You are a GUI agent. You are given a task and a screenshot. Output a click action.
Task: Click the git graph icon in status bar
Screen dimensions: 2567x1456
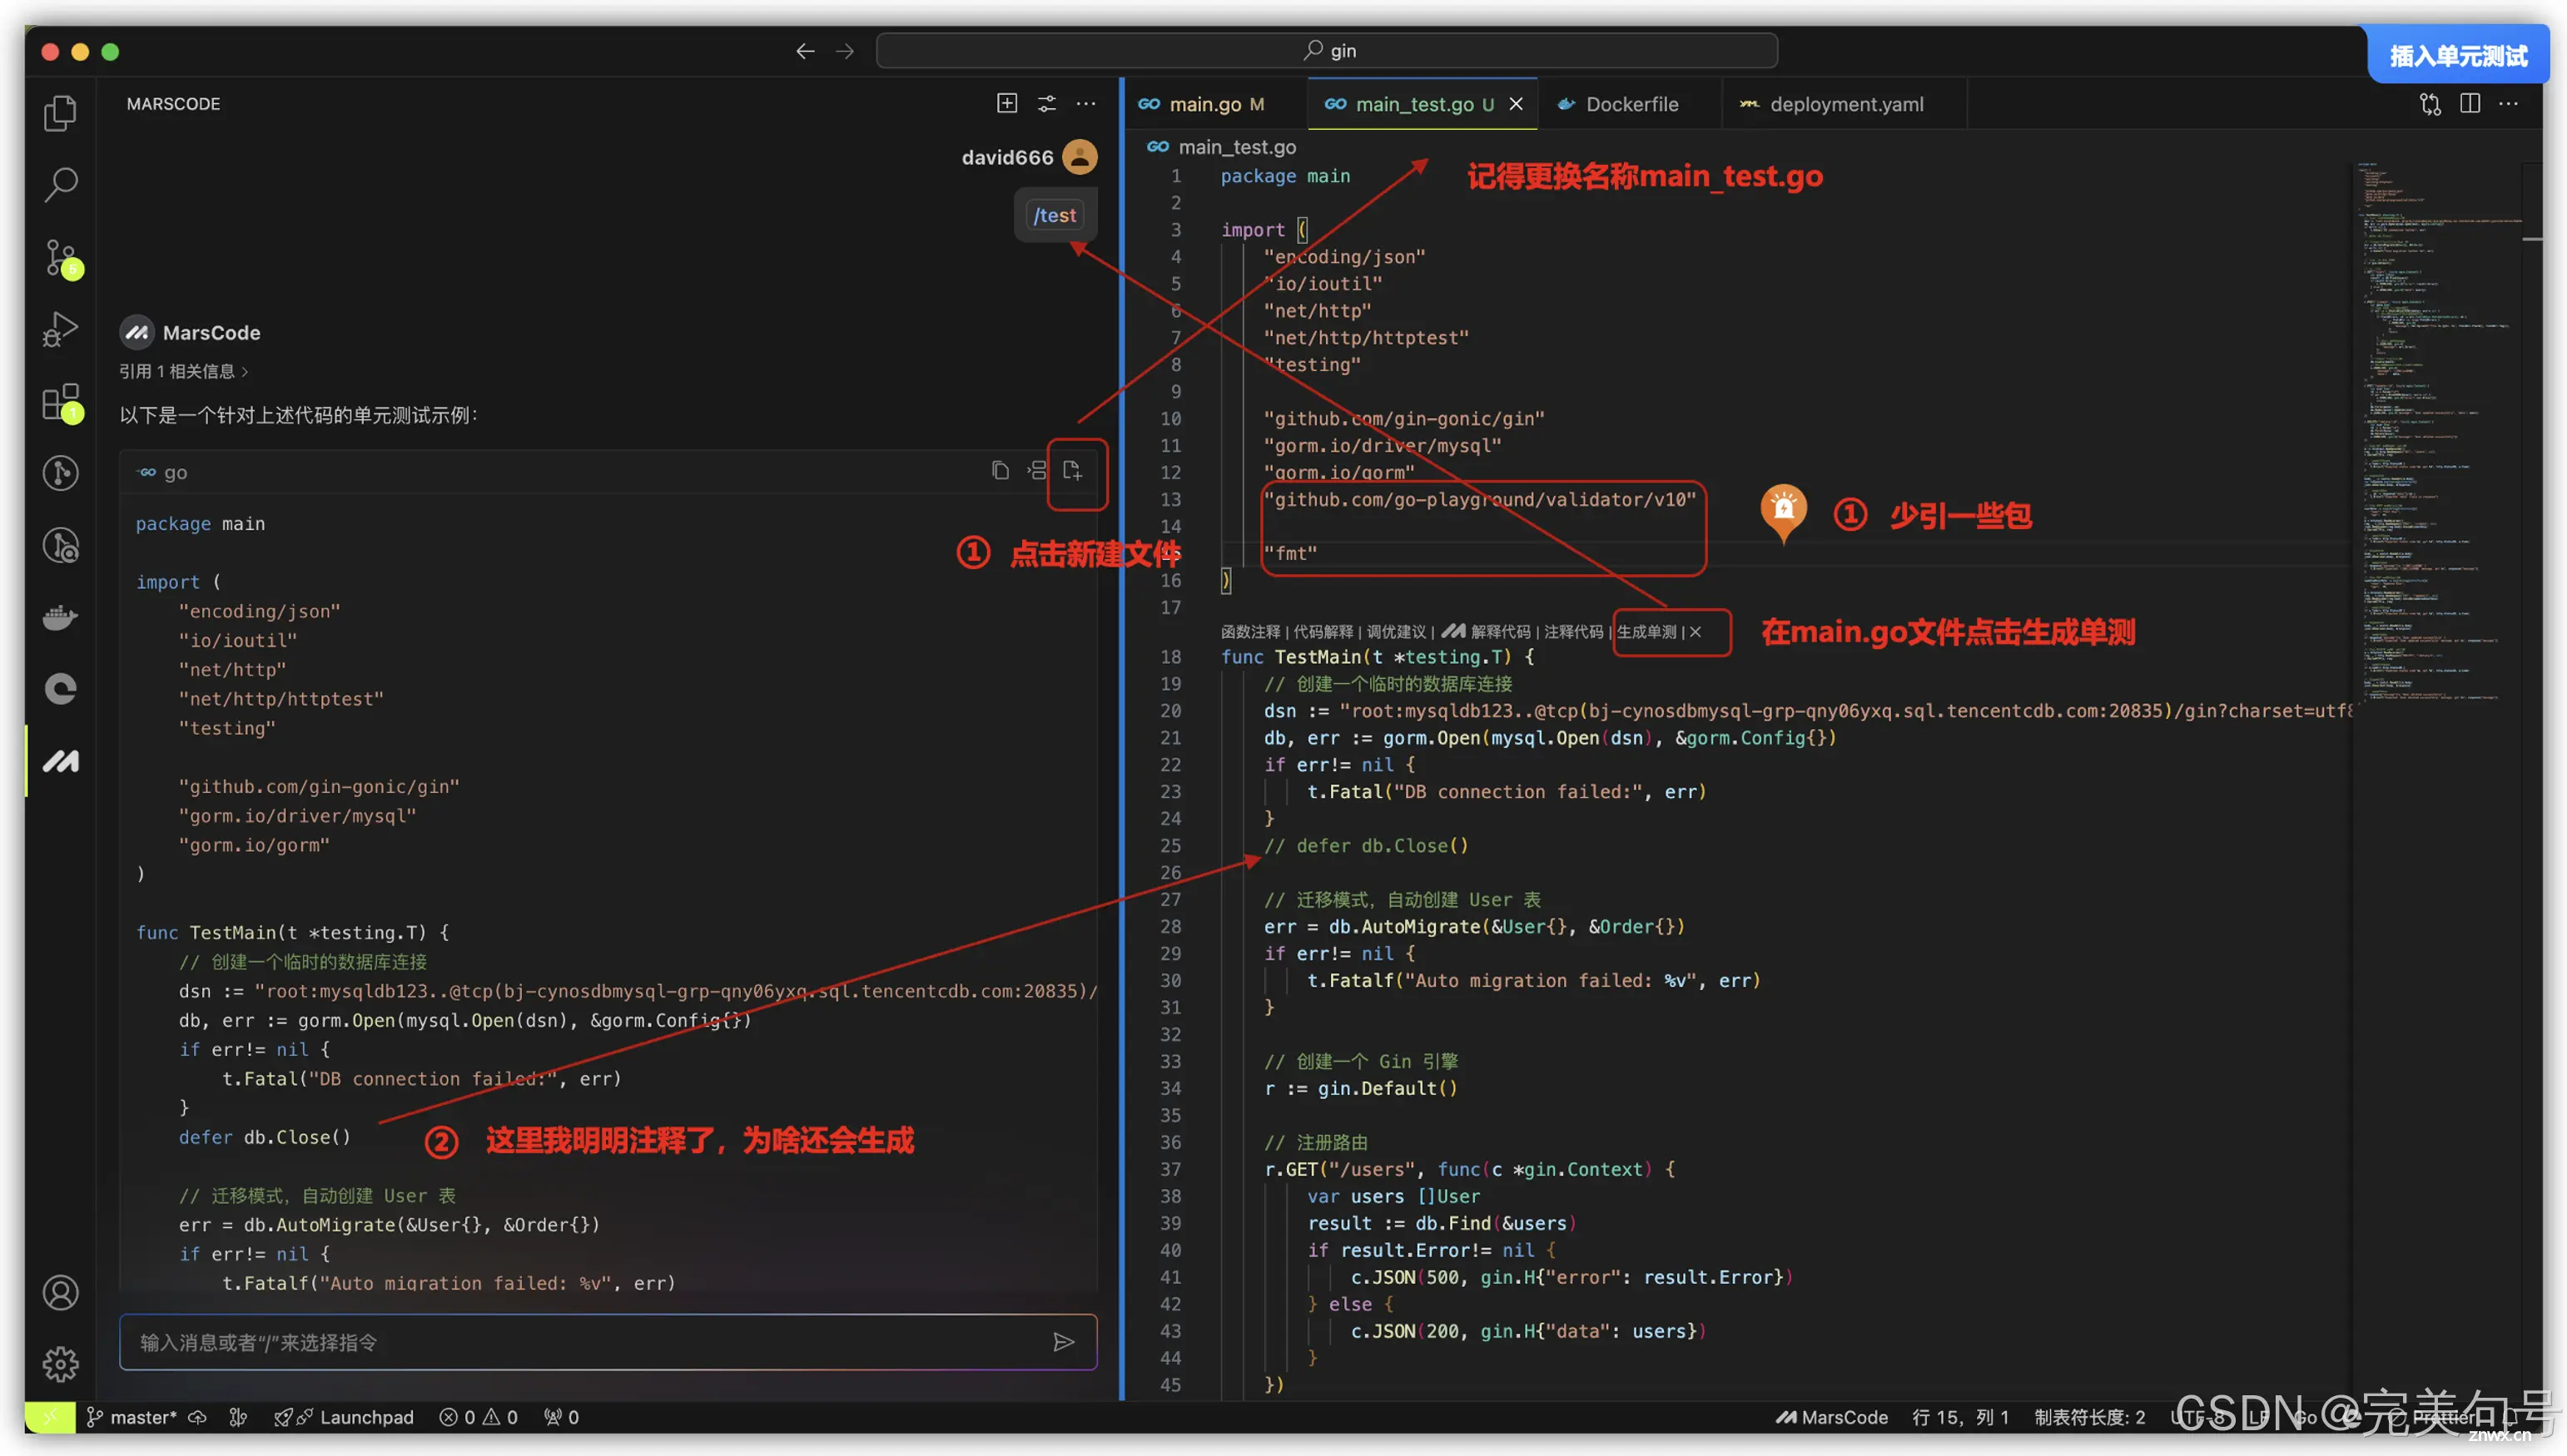238,1417
